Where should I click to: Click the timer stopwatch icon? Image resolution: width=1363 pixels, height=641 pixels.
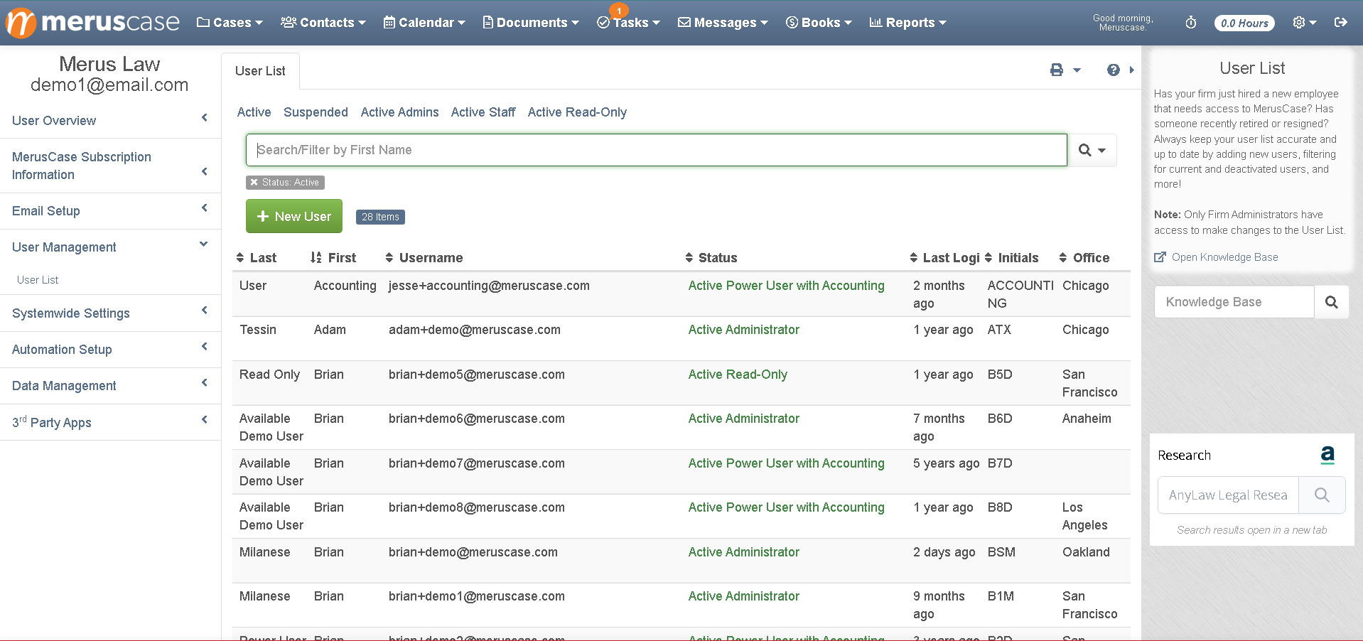(x=1191, y=23)
